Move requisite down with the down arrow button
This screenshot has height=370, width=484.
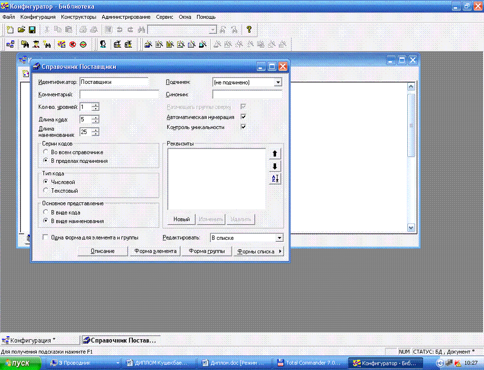click(275, 166)
